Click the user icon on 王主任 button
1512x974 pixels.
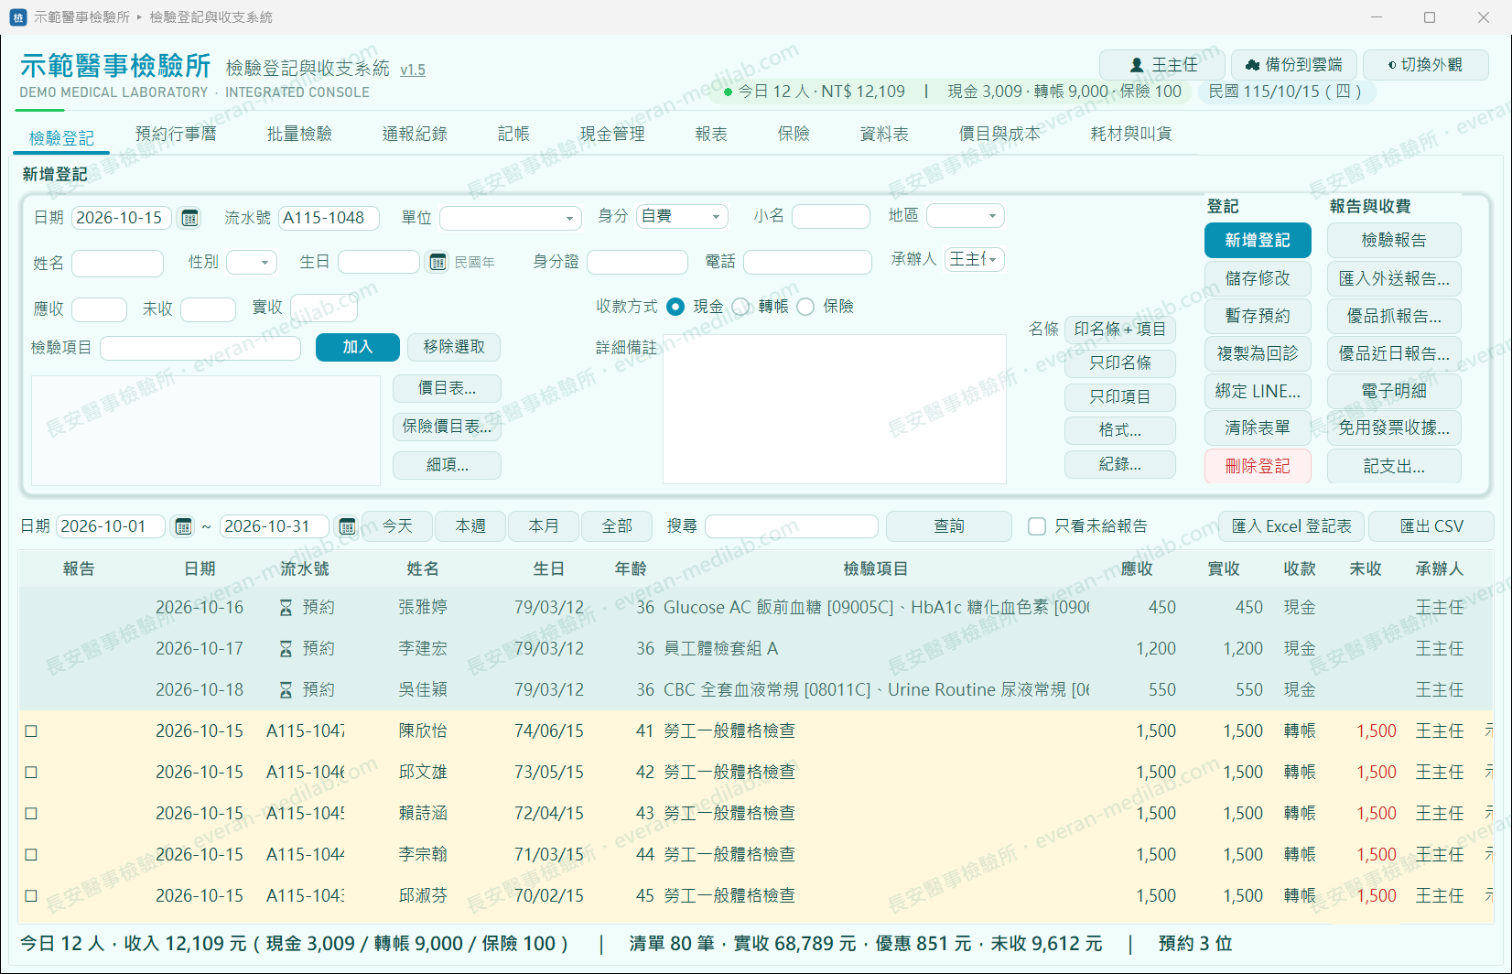pyautogui.click(x=1136, y=65)
